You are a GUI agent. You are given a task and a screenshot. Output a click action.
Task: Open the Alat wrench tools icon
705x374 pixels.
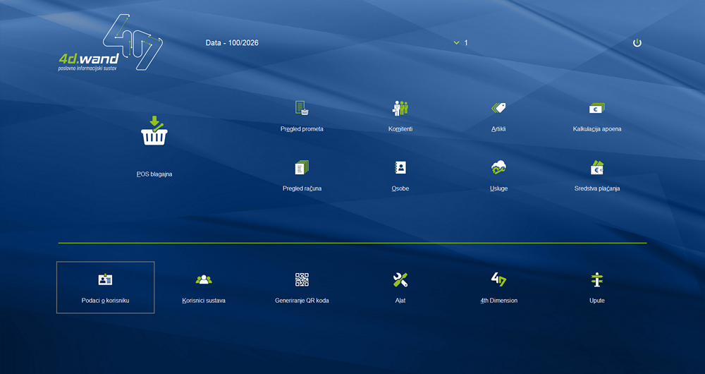click(x=400, y=279)
